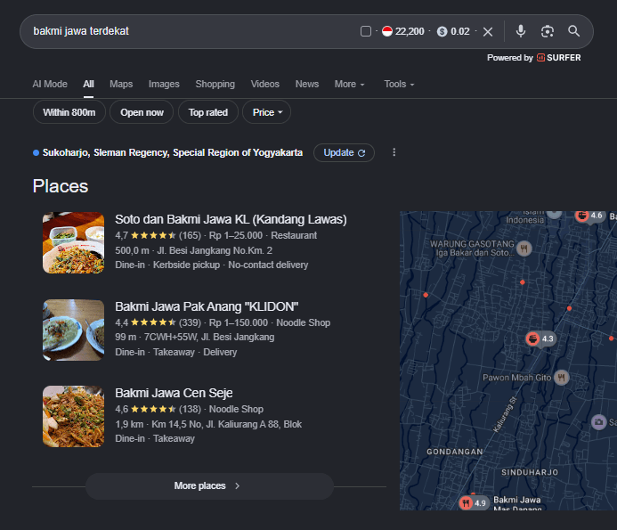The image size is (617, 530).
Task: Click address "Km 14,5 No, Jl. Kaliurang A 88, Blok"
Action: point(227,424)
